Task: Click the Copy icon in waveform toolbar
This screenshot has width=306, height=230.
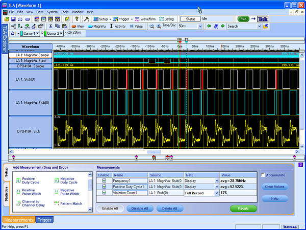Action: (57, 26)
